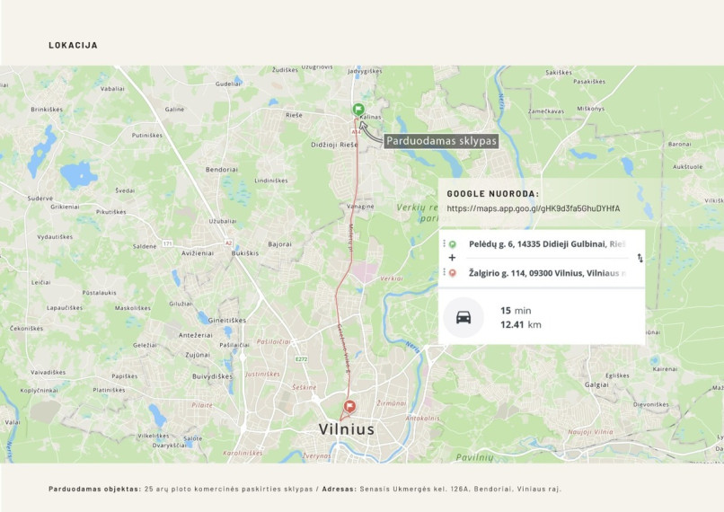Click the 'Šeškinė' district label
This screenshot has height=512, width=724.
click(305, 387)
